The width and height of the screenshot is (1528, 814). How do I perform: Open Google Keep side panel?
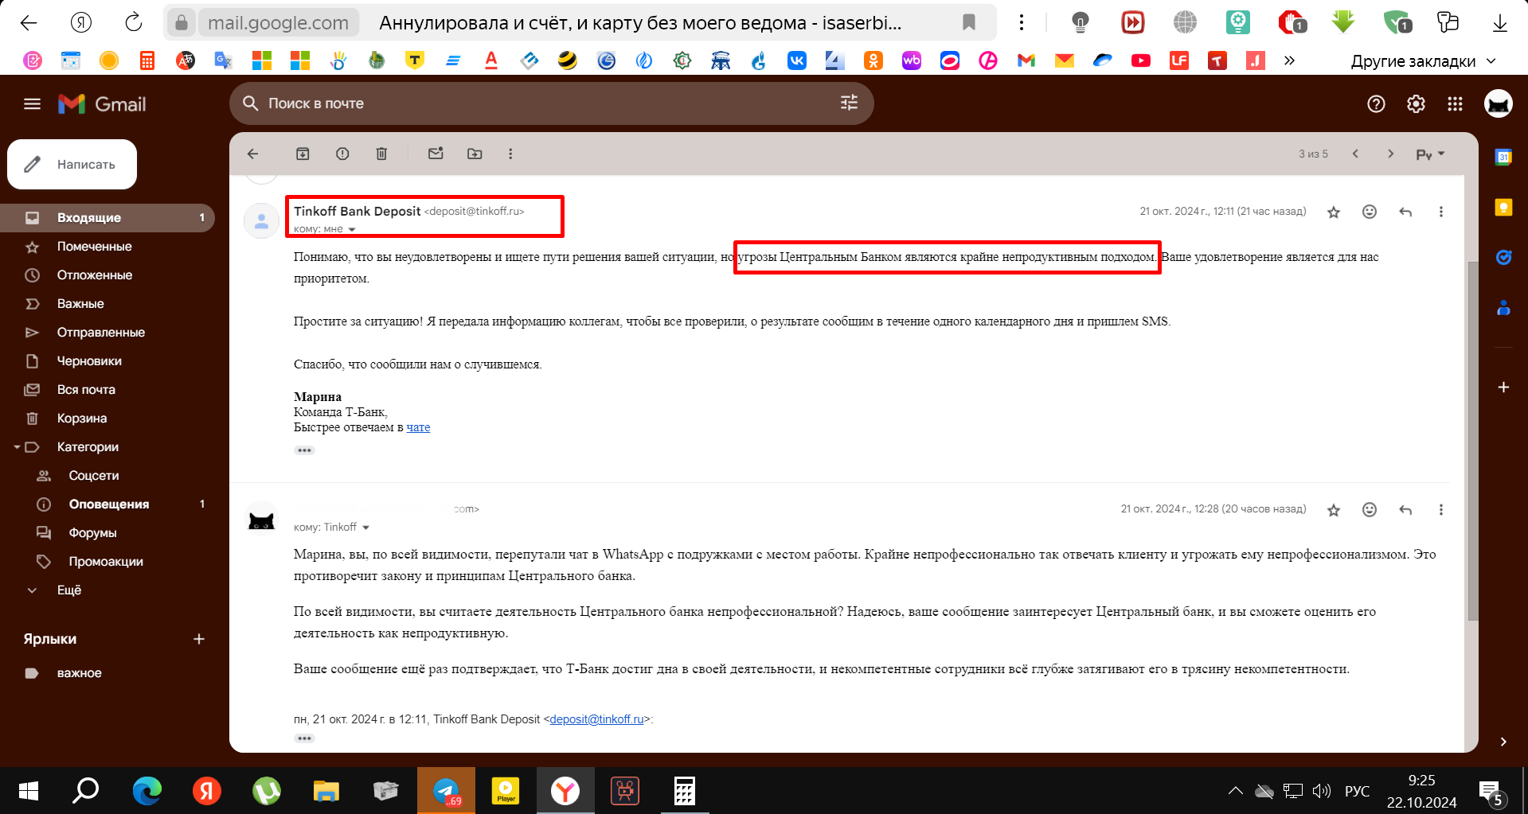coord(1503,208)
